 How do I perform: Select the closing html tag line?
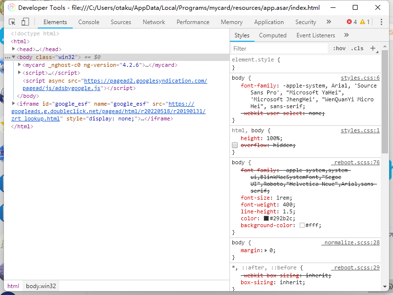(x=22, y=126)
